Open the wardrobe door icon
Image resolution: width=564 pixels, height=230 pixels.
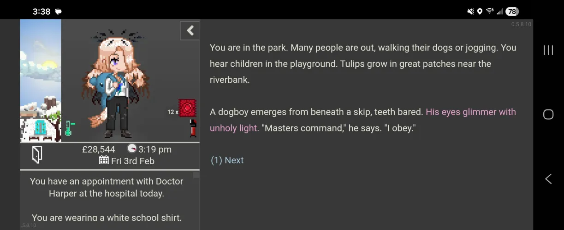coord(37,155)
